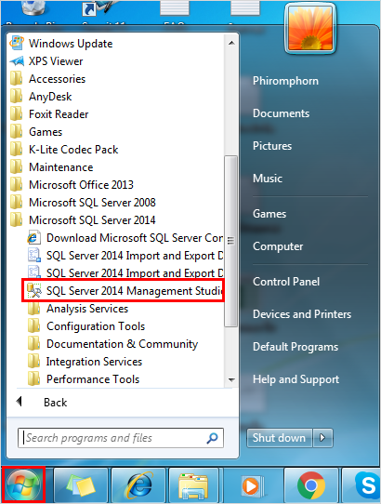Open Download Microsoft SQL Server Compact entry

coord(125,238)
